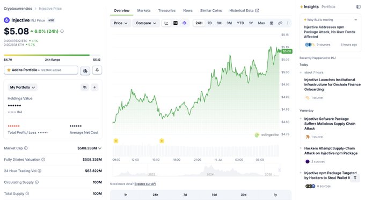365x200 pixels.
Task: Click the Total Supply info icon
Action: pos(27,194)
